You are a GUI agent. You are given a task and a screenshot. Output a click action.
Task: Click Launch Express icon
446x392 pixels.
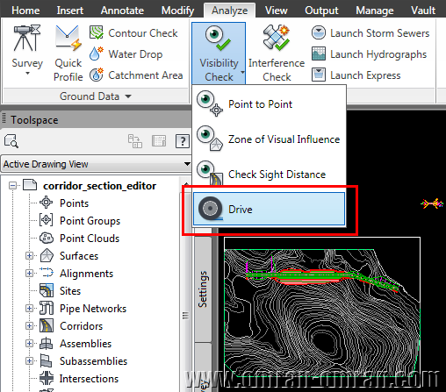coord(319,75)
